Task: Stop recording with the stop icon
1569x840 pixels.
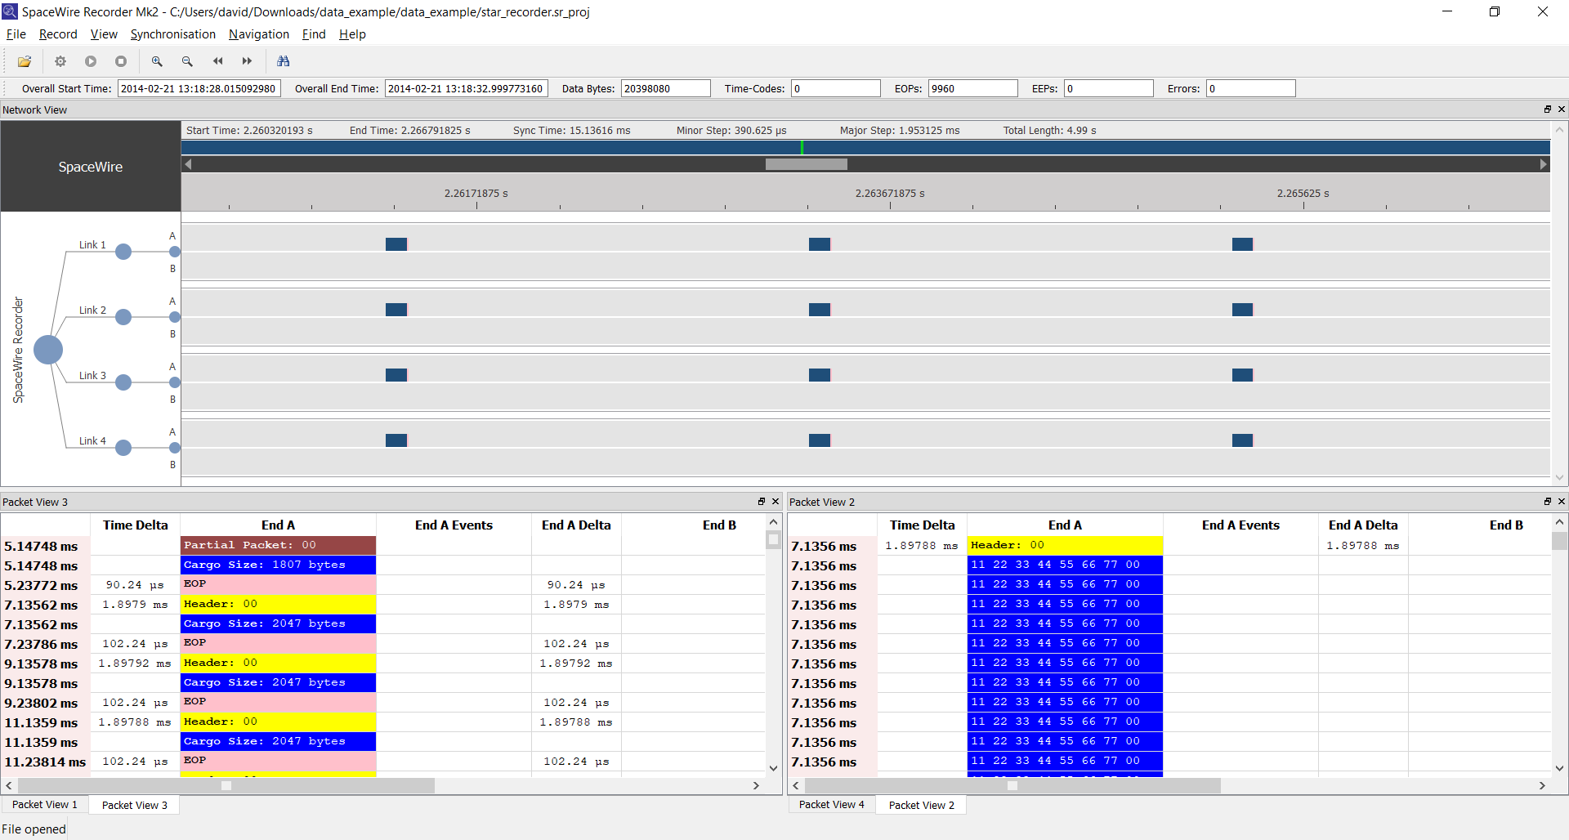Action: [121, 61]
